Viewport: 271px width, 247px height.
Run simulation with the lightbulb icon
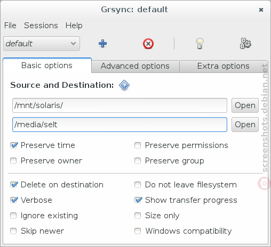click(x=200, y=44)
